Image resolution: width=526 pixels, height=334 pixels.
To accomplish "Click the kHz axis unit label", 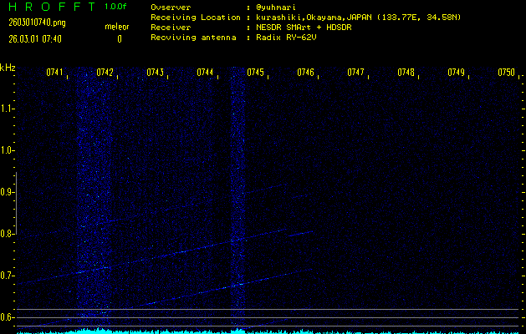I will pyautogui.click(x=8, y=68).
